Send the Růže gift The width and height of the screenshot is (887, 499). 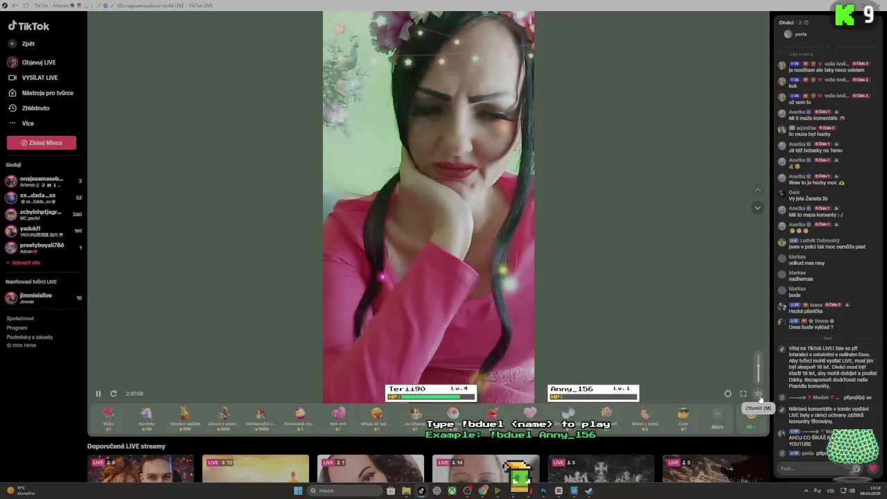(x=108, y=418)
